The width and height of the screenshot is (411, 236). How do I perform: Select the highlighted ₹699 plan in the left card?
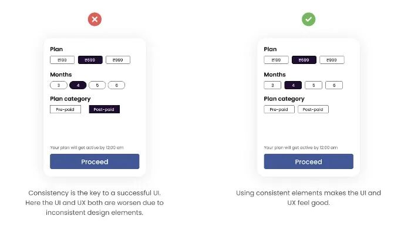click(90, 60)
